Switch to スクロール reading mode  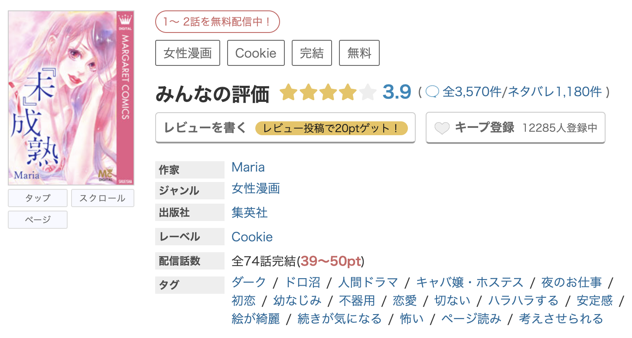point(102,198)
